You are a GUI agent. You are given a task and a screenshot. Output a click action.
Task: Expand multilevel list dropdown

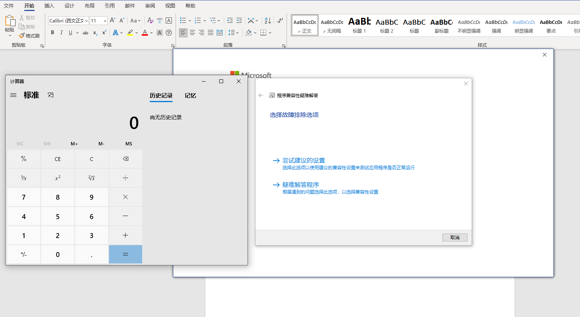219,21
